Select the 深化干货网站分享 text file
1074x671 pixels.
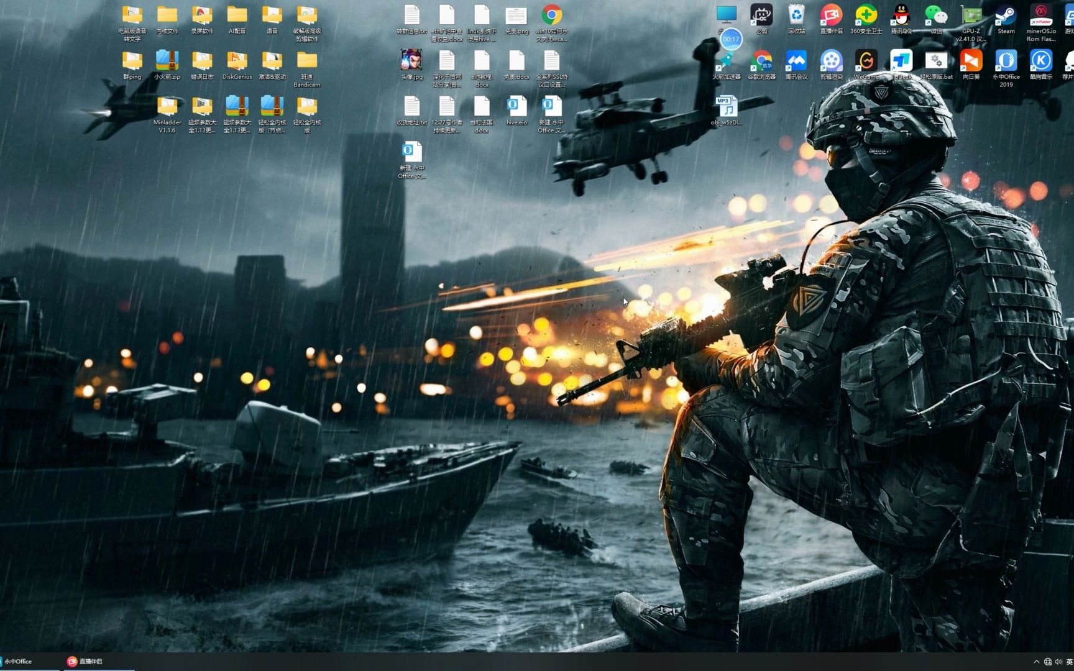click(x=446, y=68)
